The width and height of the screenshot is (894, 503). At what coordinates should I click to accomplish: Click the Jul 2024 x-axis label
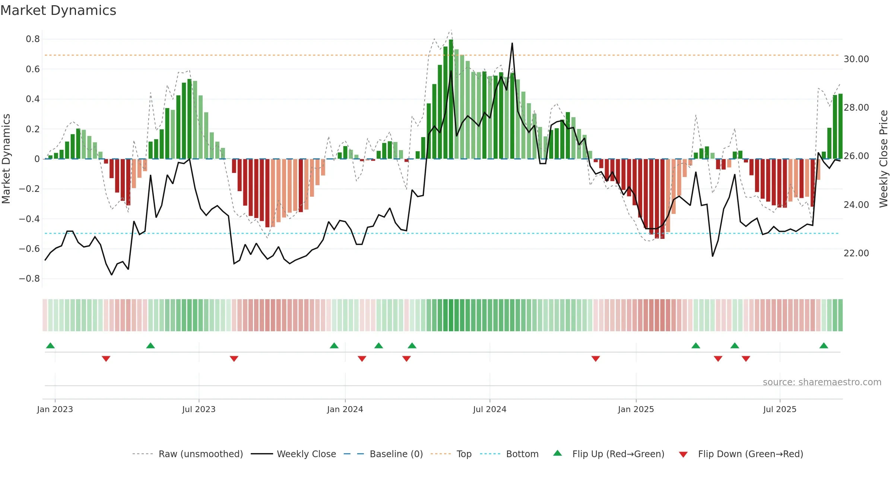coord(490,409)
